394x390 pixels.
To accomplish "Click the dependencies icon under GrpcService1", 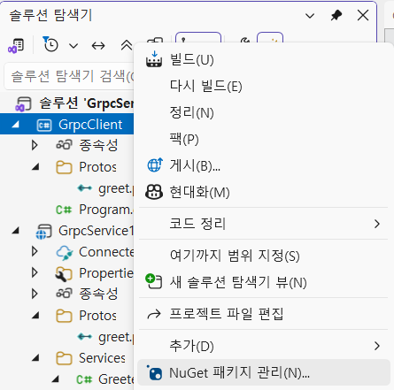I will click(64, 294).
